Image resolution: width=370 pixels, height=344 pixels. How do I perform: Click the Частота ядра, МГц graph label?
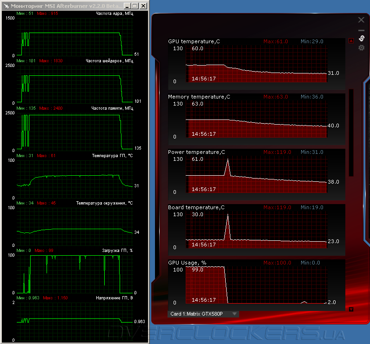tap(114, 13)
